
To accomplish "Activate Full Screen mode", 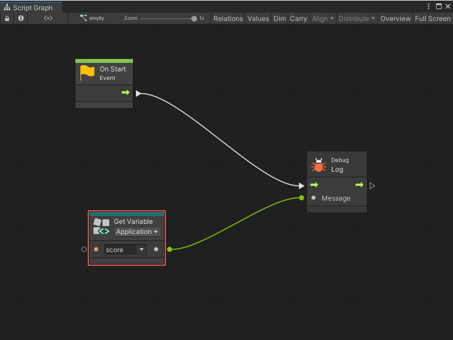I will tap(432, 18).
